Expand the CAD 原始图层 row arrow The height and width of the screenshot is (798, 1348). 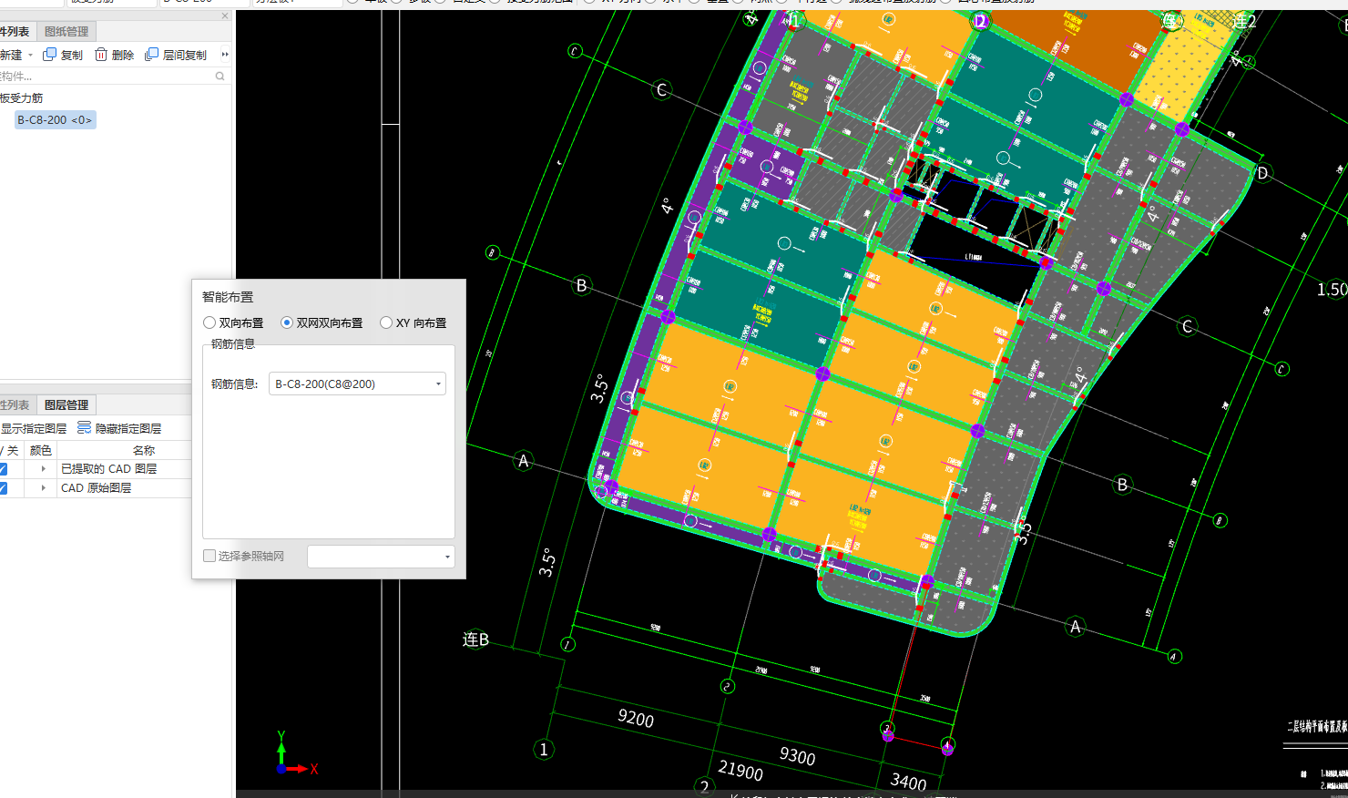(43, 488)
